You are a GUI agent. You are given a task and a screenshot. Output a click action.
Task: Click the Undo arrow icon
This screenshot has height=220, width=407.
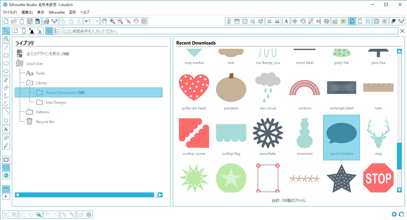click(87, 21)
